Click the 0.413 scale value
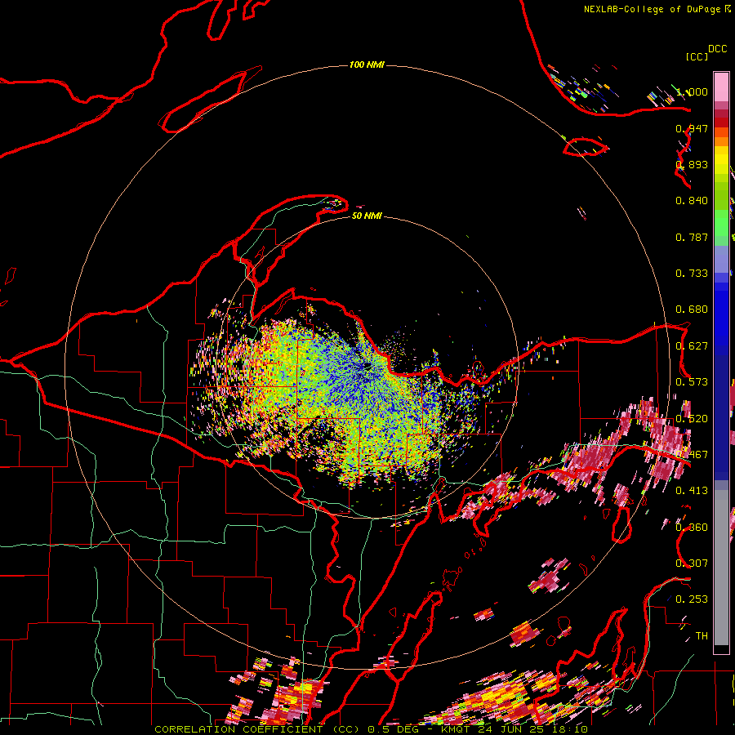Viewport: 735px width, 735px height. point(692,491)
